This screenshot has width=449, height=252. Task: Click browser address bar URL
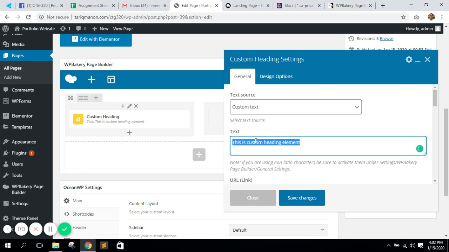click(143, 17)
